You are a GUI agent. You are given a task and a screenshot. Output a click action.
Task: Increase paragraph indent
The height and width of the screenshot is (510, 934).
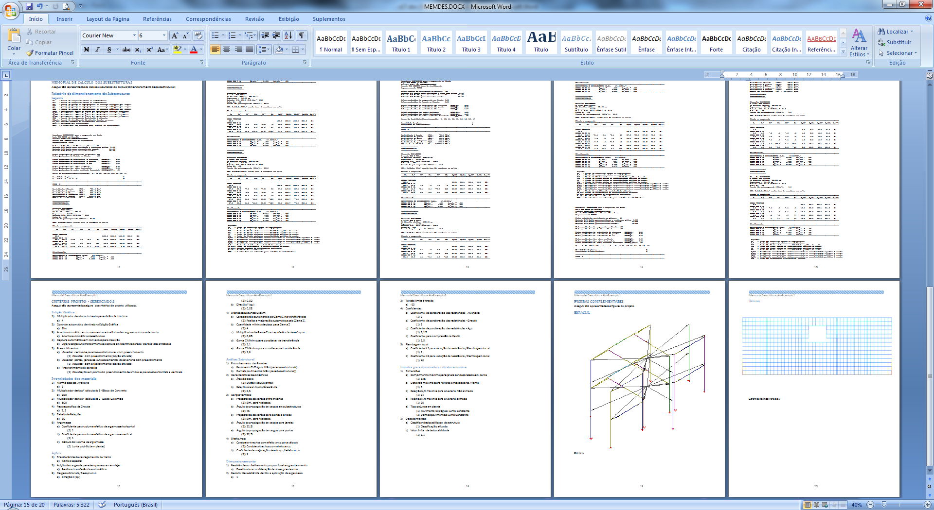tap(276, 35)
